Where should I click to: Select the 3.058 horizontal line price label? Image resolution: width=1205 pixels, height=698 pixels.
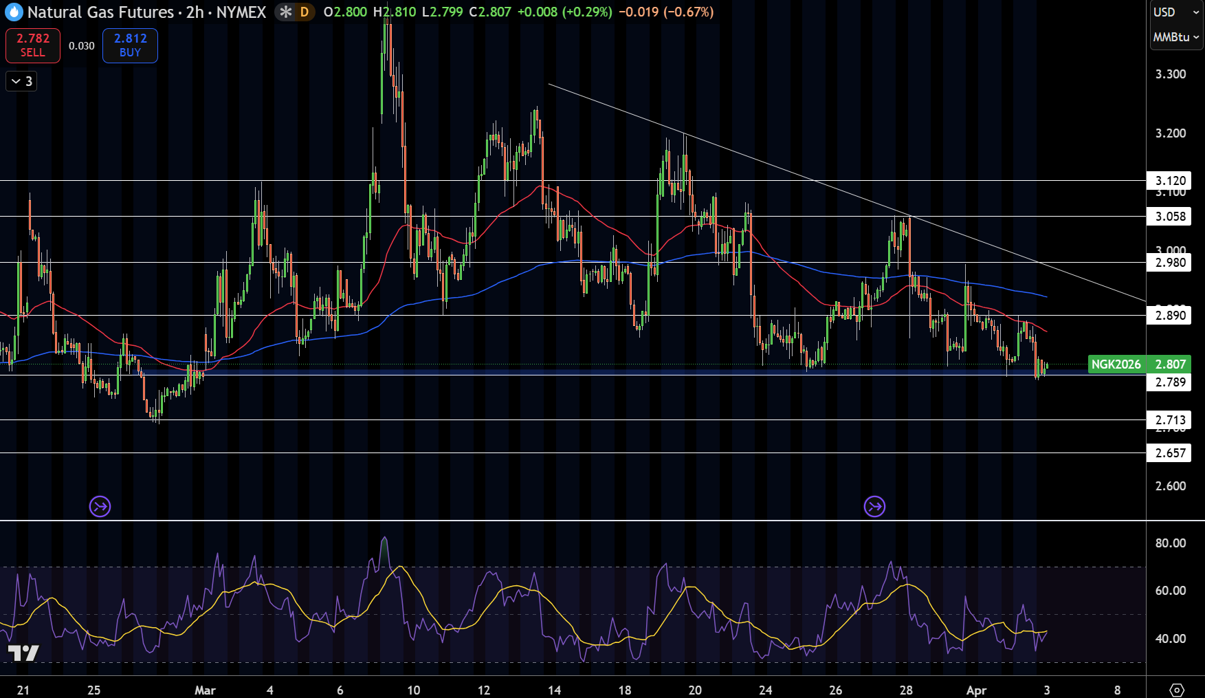click(x=1169, y=217)
